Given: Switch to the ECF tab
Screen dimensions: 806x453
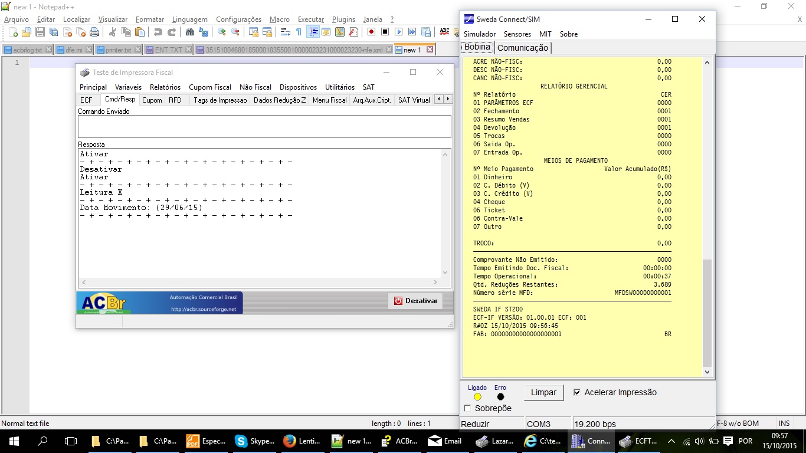Looking at the screenshot, I should [x=86, y=100].
